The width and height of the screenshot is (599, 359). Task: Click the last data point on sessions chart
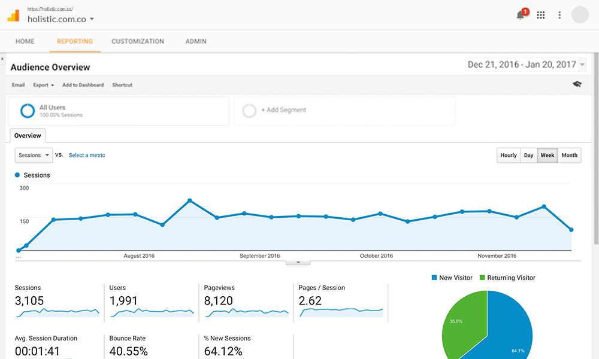571,230
